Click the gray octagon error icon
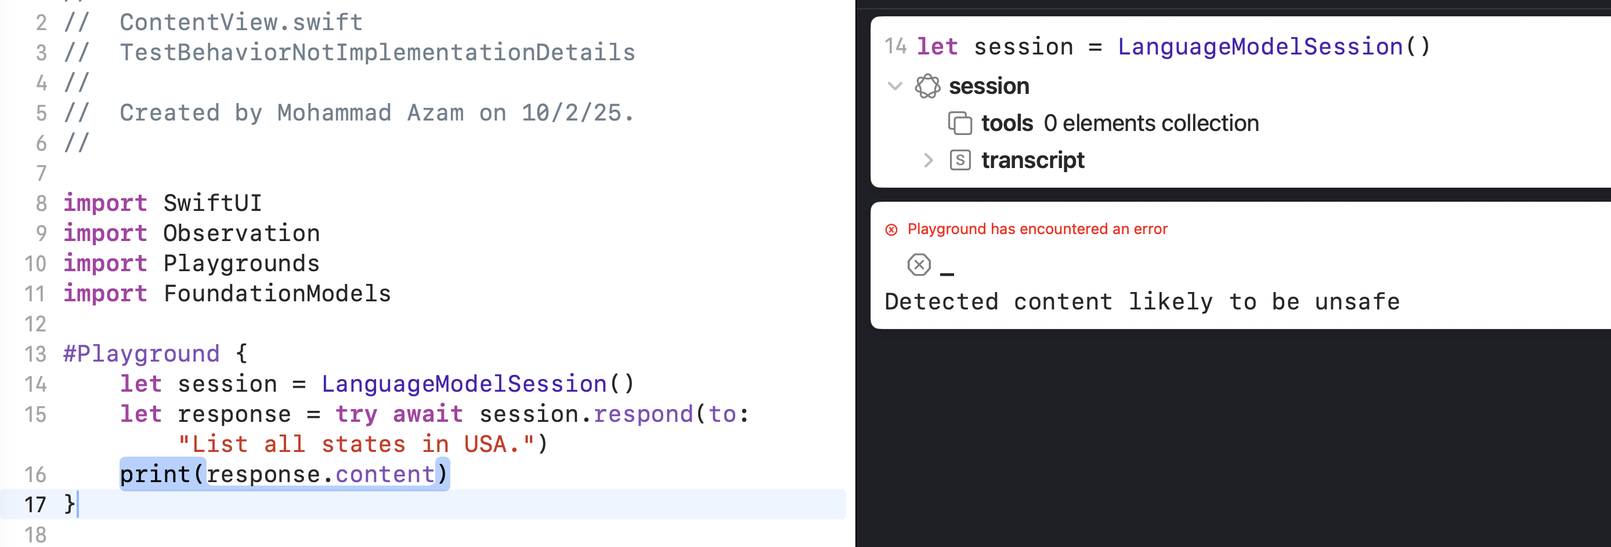 point(919,265)
